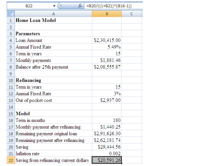Click the Monthly payments value $1,881.46
Viewport: 203px width, 166px height.
107,60
